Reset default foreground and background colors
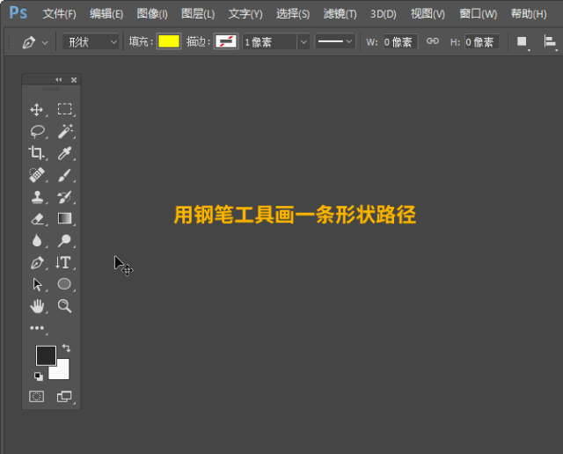This screenshot has height=454, width=563. (x=39, y=376)
